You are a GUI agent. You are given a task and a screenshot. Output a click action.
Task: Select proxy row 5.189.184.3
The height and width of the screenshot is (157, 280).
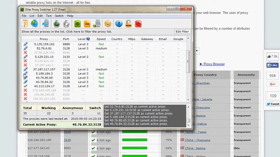pos(104,74)
